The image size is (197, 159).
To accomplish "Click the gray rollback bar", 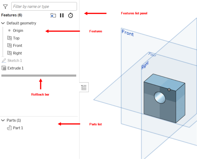I will pyautogui.click(x=39, y=76).
